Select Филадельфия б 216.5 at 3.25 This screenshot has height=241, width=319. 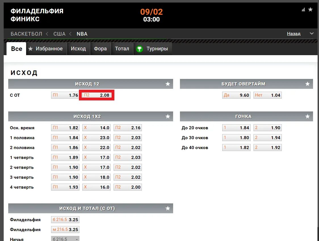click(x=65, y=220)
